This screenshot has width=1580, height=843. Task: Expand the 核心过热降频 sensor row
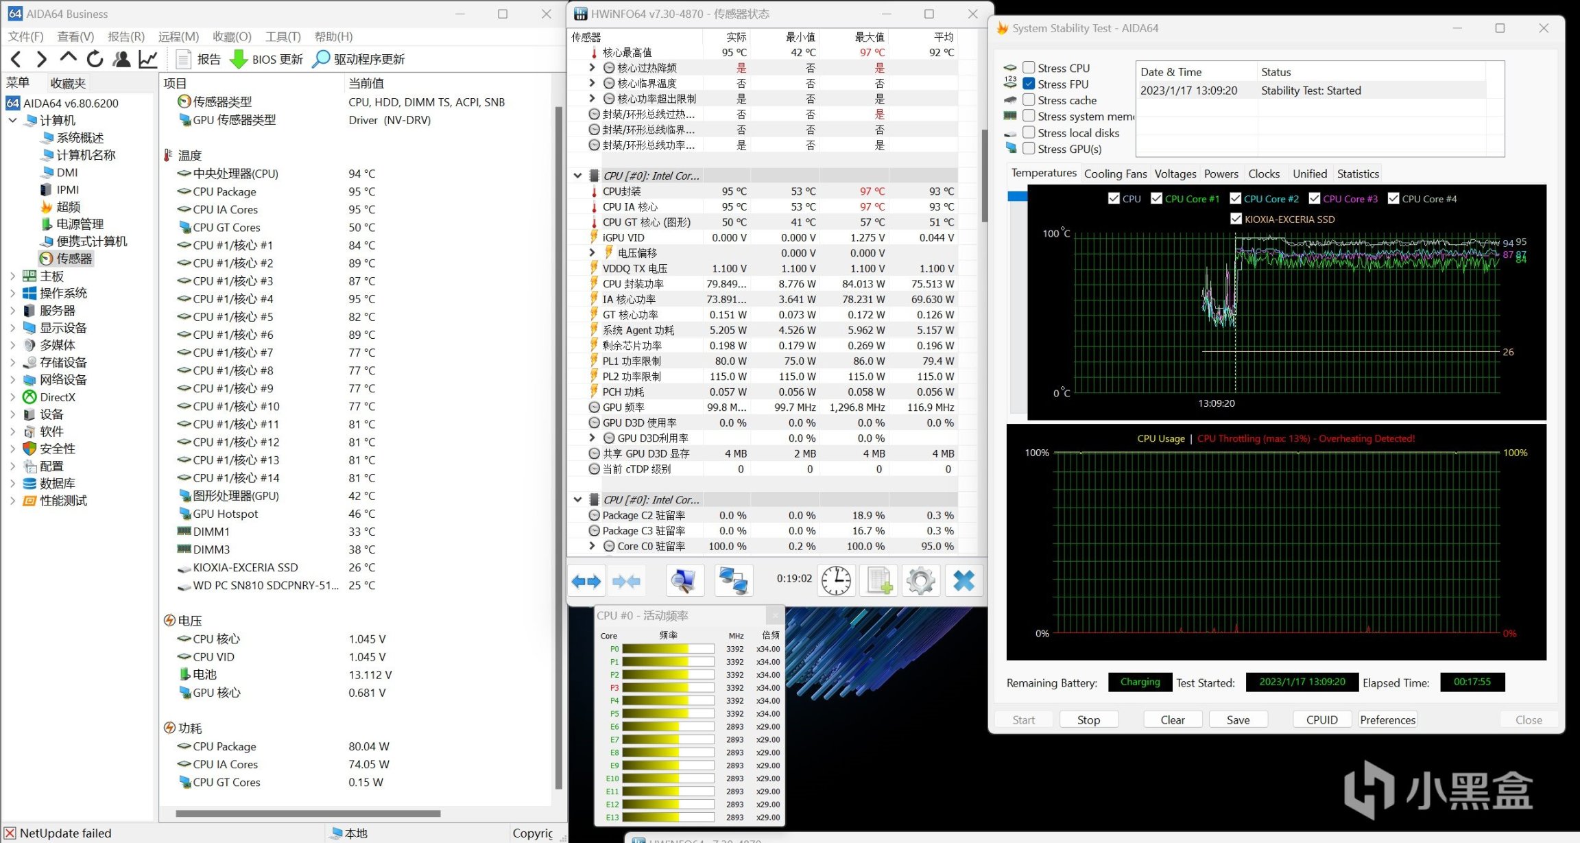click(x=592, y=67)
